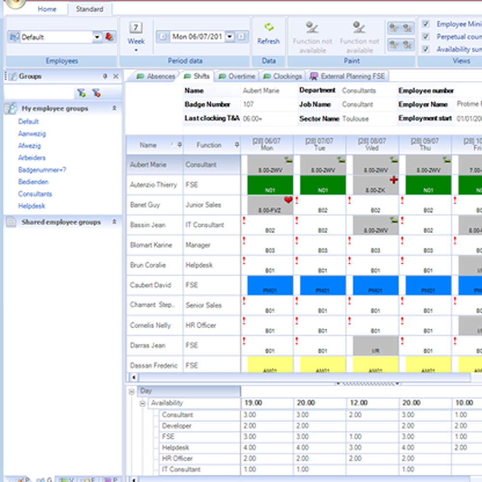Click the Badgenummer=? group
The width and height of the screenshot is (482, 482).
point(42,170)
